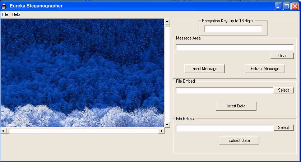Click the Extract Data button

click(239, 140)
